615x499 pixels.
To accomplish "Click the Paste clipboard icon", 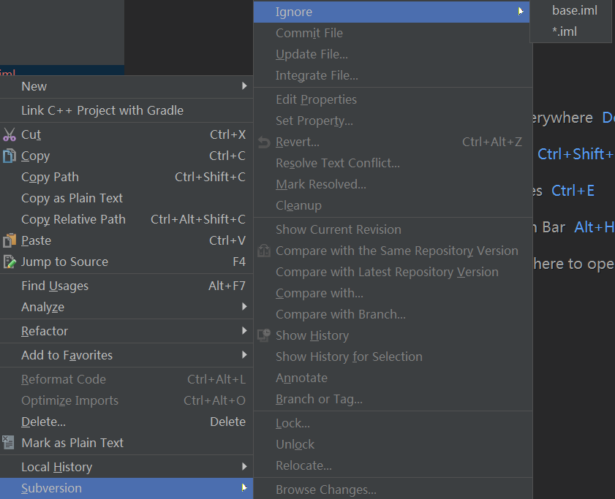I will tap(10, 240).
